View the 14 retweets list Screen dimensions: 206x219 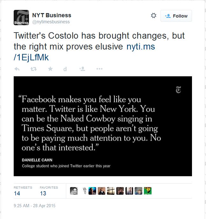coord(17,193)
